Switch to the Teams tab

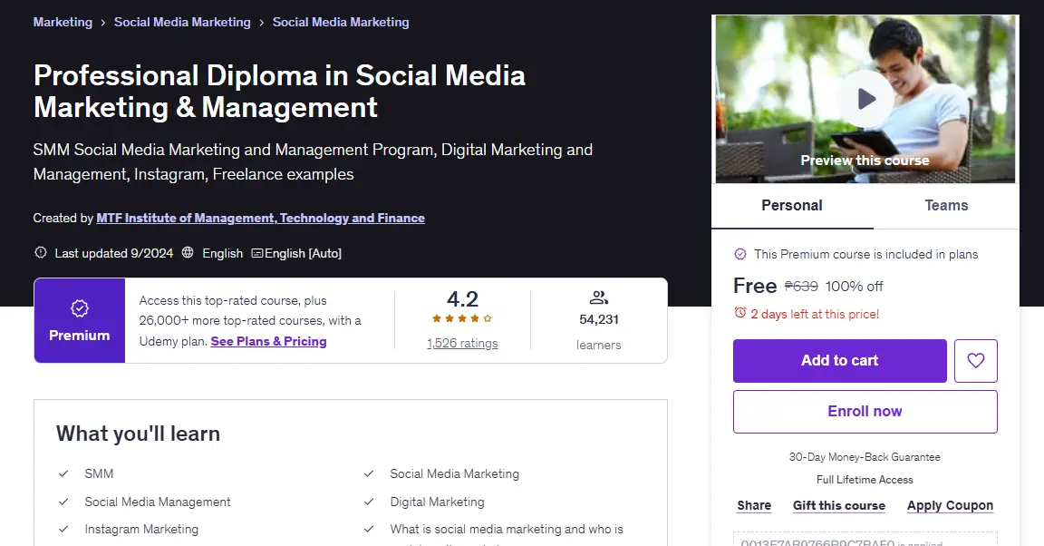pos(946,205)
